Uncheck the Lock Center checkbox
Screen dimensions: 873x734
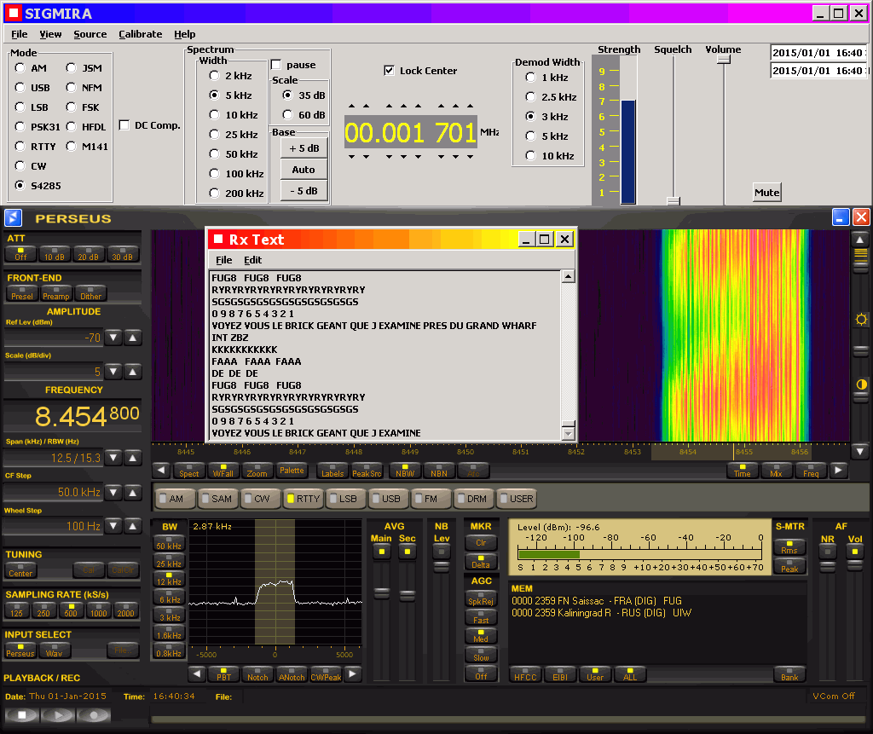coord(390,71)
